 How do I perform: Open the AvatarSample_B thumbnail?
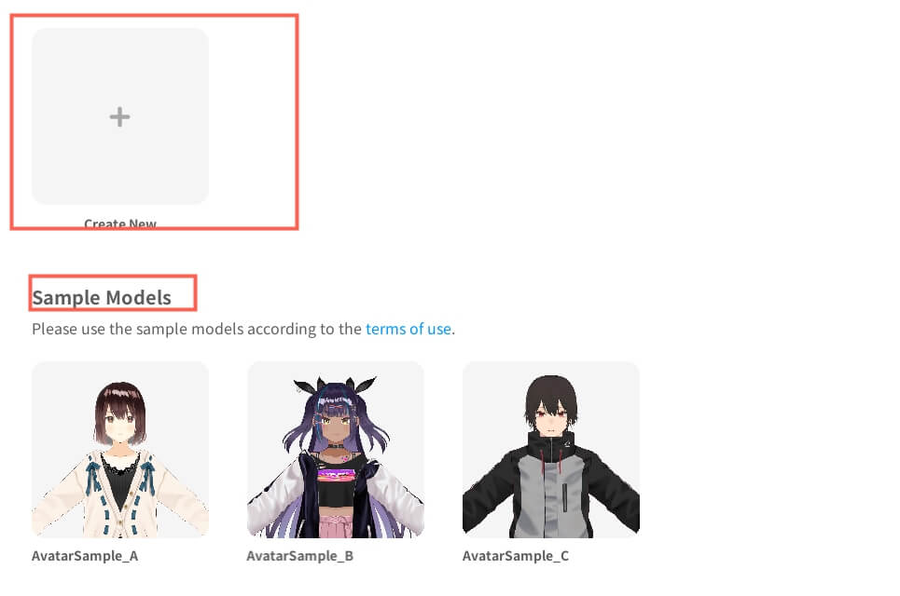click(x=335, y=449)
